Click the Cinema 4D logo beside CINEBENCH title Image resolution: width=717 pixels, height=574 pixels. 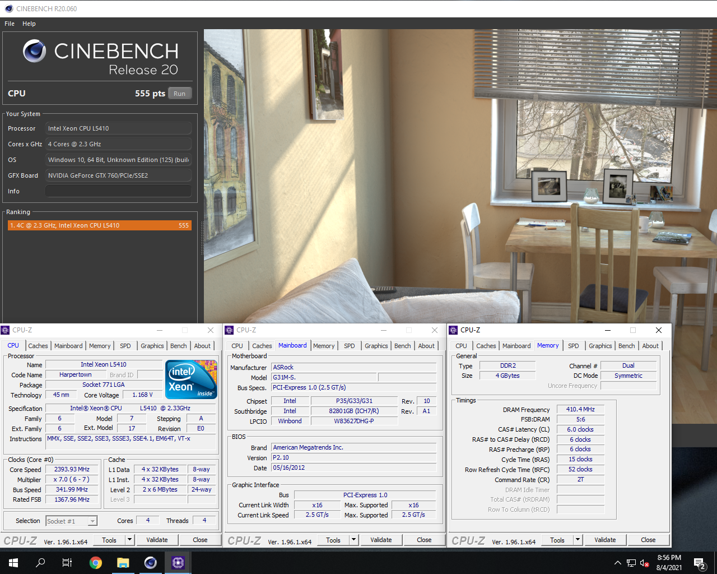(35, 51)
